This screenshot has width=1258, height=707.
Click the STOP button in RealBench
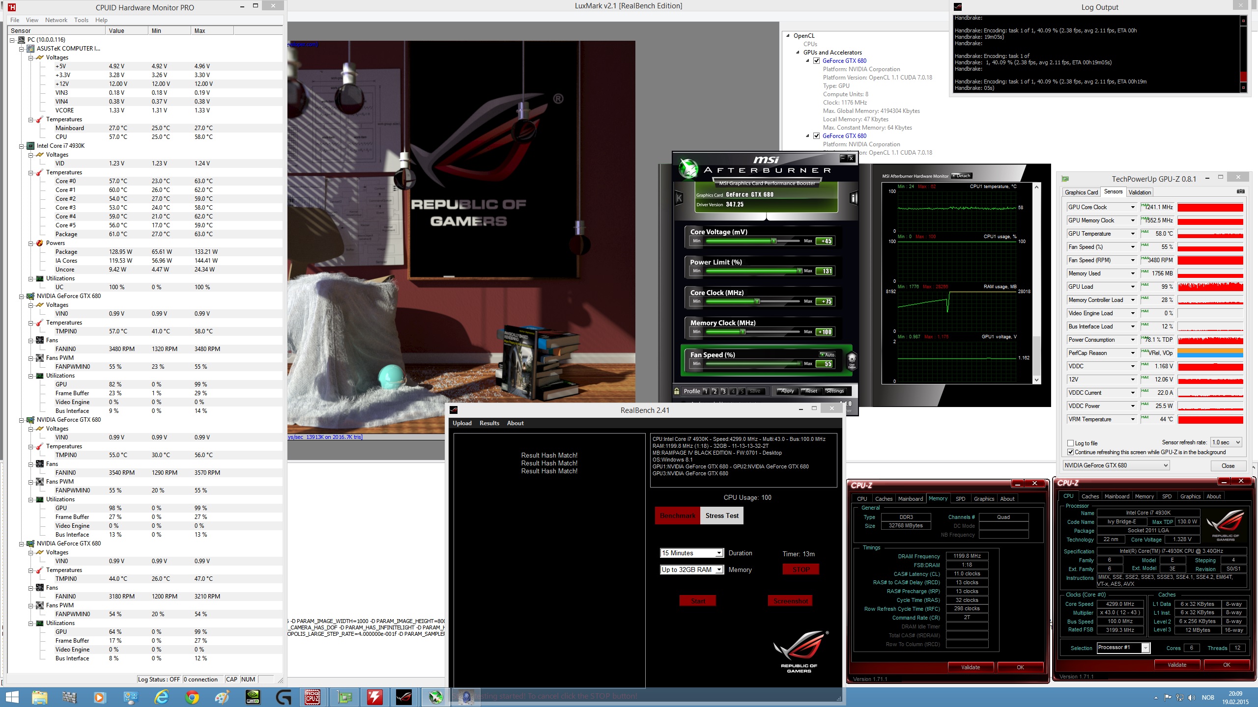(801, 570)
